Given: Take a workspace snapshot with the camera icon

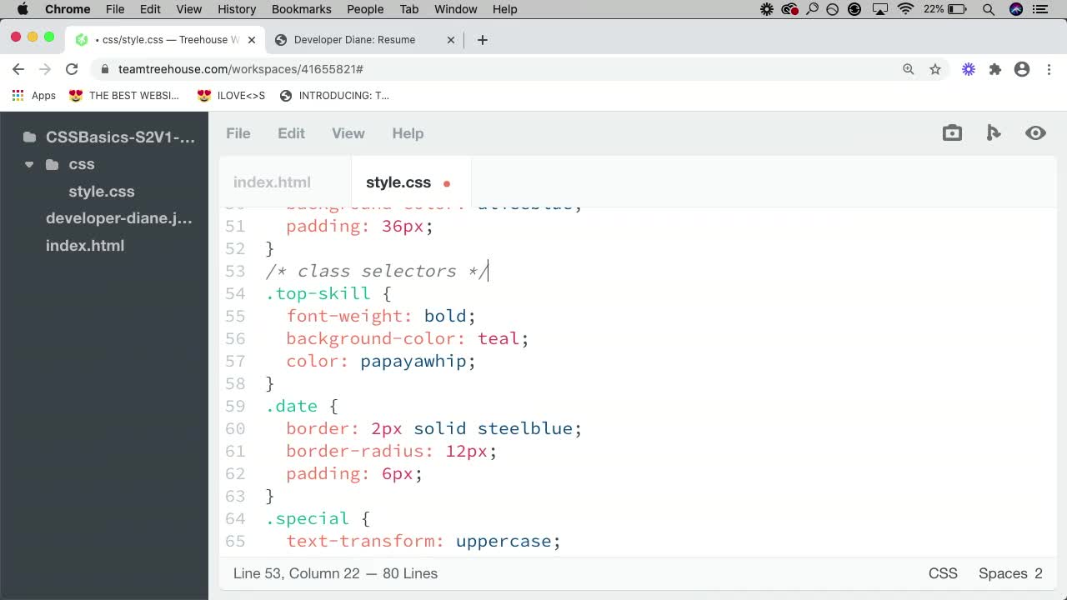Looking at the screenshot, I should click(x=952, y=132).
